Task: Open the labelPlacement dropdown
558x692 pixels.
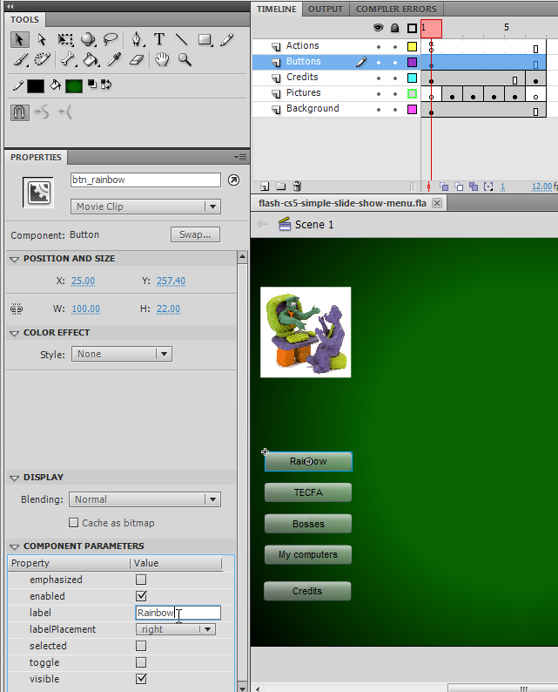Action: tap(176, 629)
